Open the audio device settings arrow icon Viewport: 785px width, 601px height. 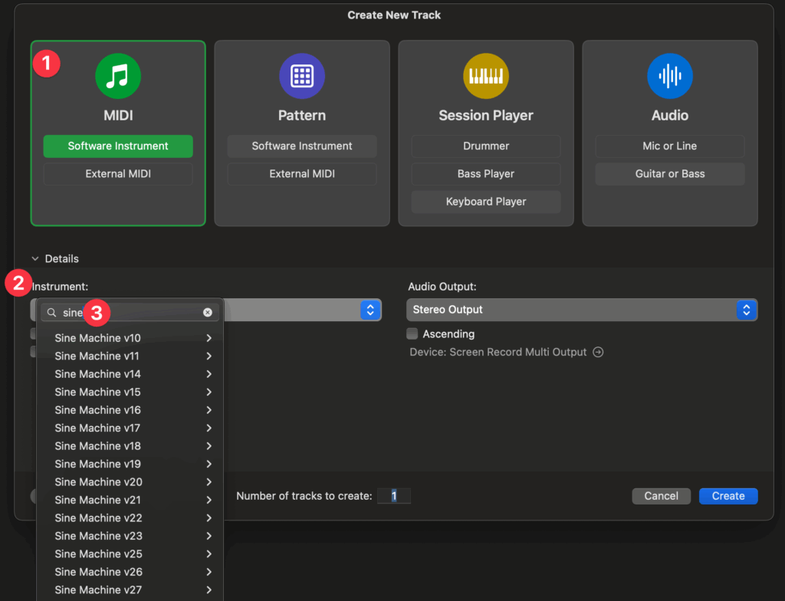pyautogui.click(x=598, y=353)
